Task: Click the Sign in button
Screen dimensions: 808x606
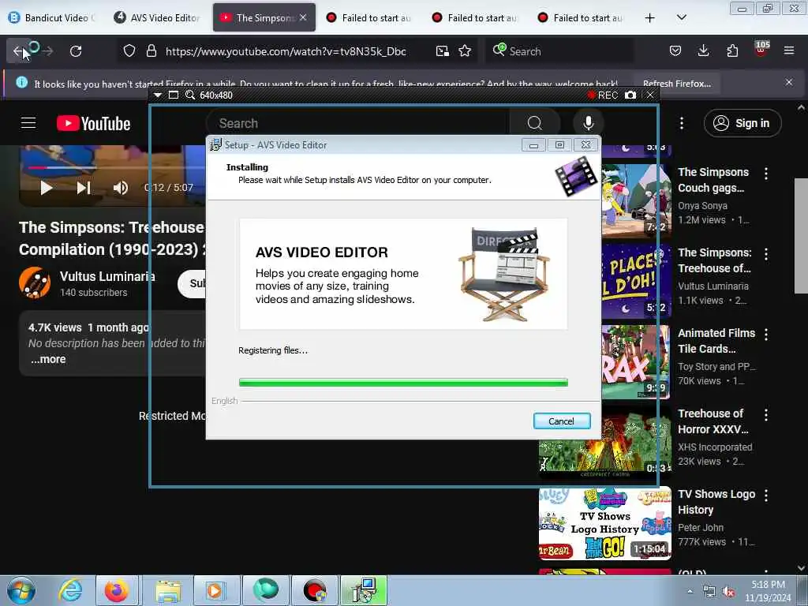Action: pos(742,123)
